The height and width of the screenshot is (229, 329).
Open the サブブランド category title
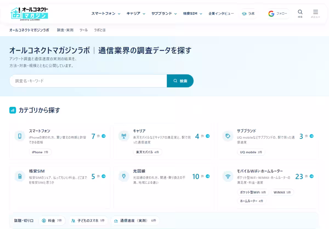246,131
